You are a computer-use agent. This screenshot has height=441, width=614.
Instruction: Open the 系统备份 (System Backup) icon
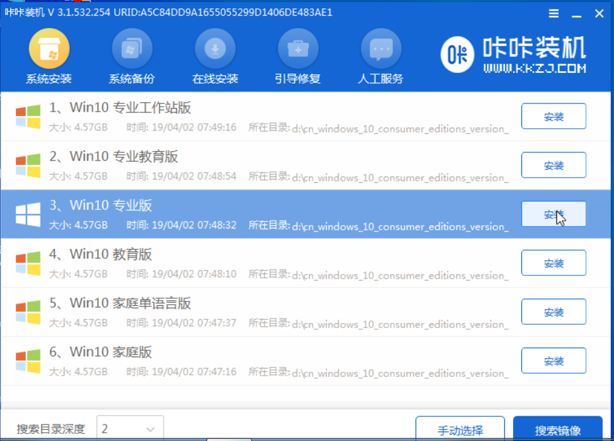point(132,49)
